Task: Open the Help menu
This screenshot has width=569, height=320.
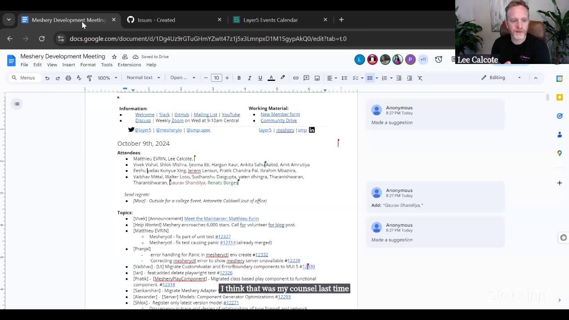Action: point(151,65)
